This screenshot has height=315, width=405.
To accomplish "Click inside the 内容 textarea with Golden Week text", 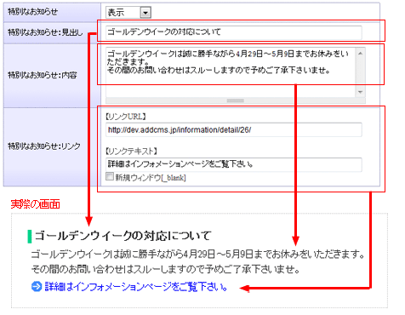I will click(x=231, y=72).
